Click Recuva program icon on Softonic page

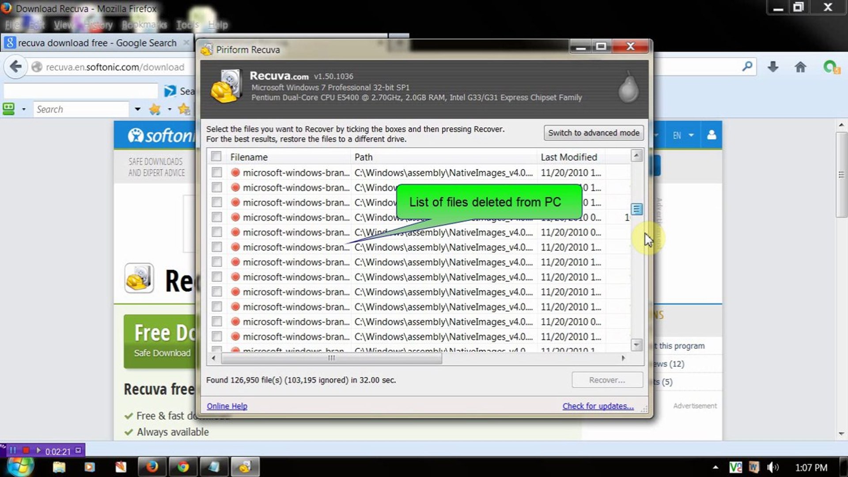[139, 278]
